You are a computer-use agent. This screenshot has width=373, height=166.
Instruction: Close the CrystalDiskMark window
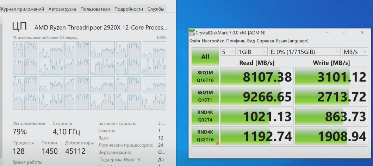[x=362, y=32]
